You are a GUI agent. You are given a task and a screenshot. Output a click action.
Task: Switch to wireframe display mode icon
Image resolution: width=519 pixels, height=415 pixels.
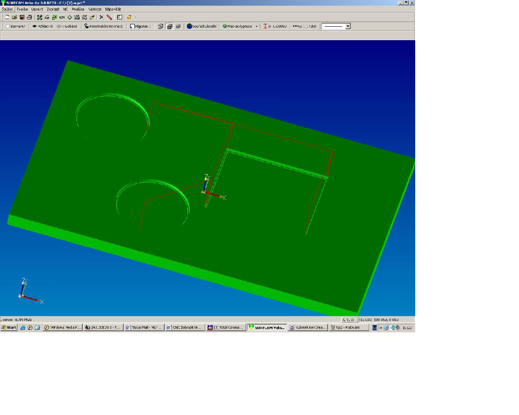point(161,26)
